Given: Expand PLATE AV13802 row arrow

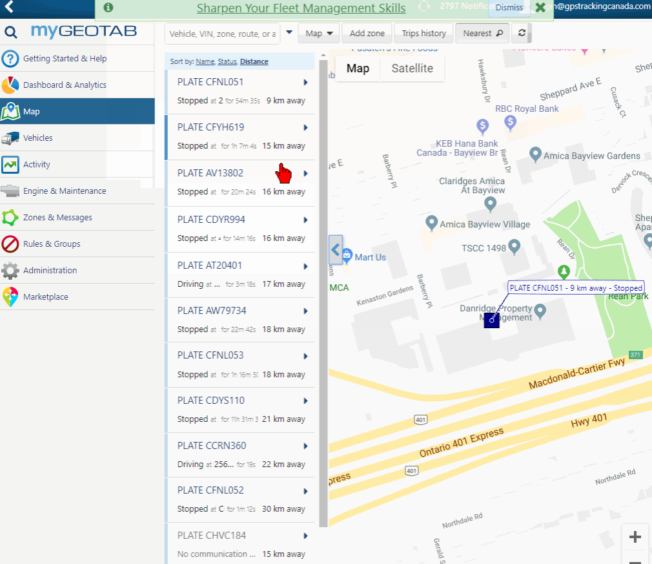Looking at the screenshot, I should 305,174.
